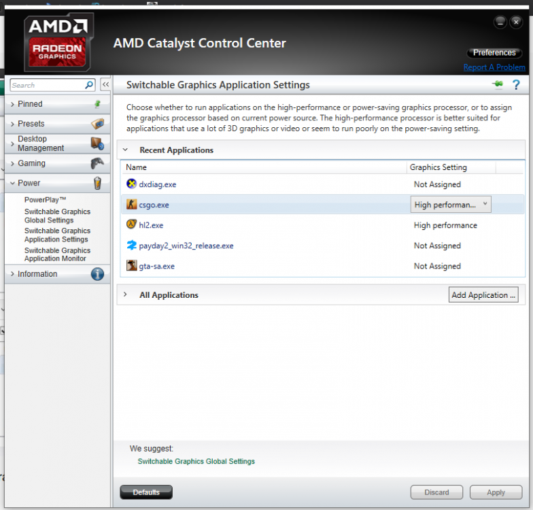Viewport: 533px width, 510px height.
Task: Click the Apply button
Action: coord(496,492)
